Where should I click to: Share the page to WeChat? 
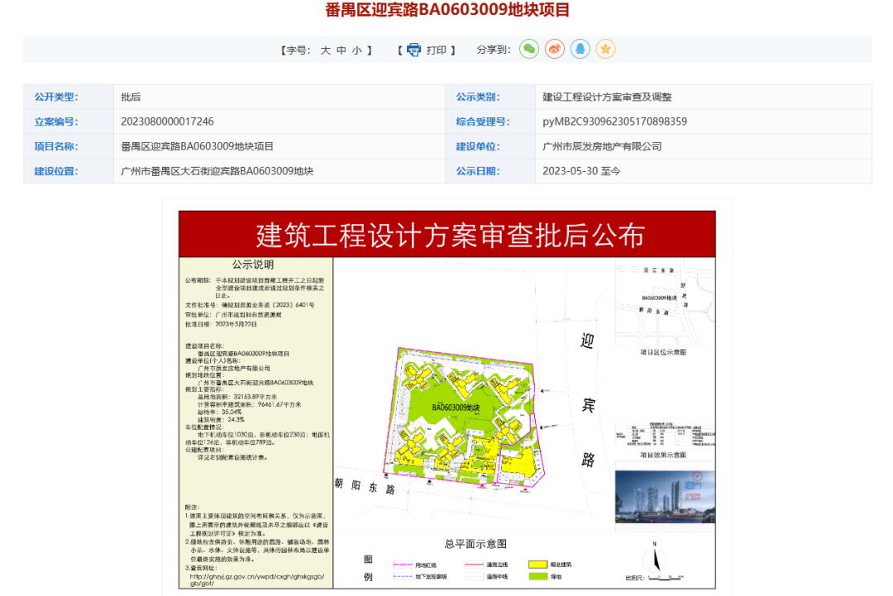click(x=528, y=50)
